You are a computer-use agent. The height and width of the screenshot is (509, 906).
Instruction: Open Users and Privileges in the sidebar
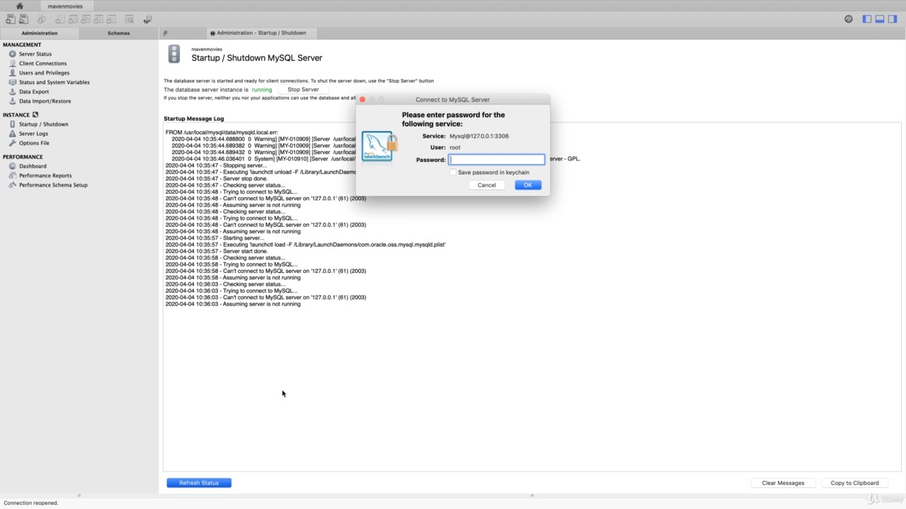coord(44,73)
